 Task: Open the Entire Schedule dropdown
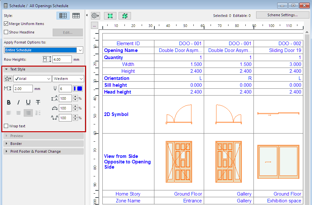point(44,50)
